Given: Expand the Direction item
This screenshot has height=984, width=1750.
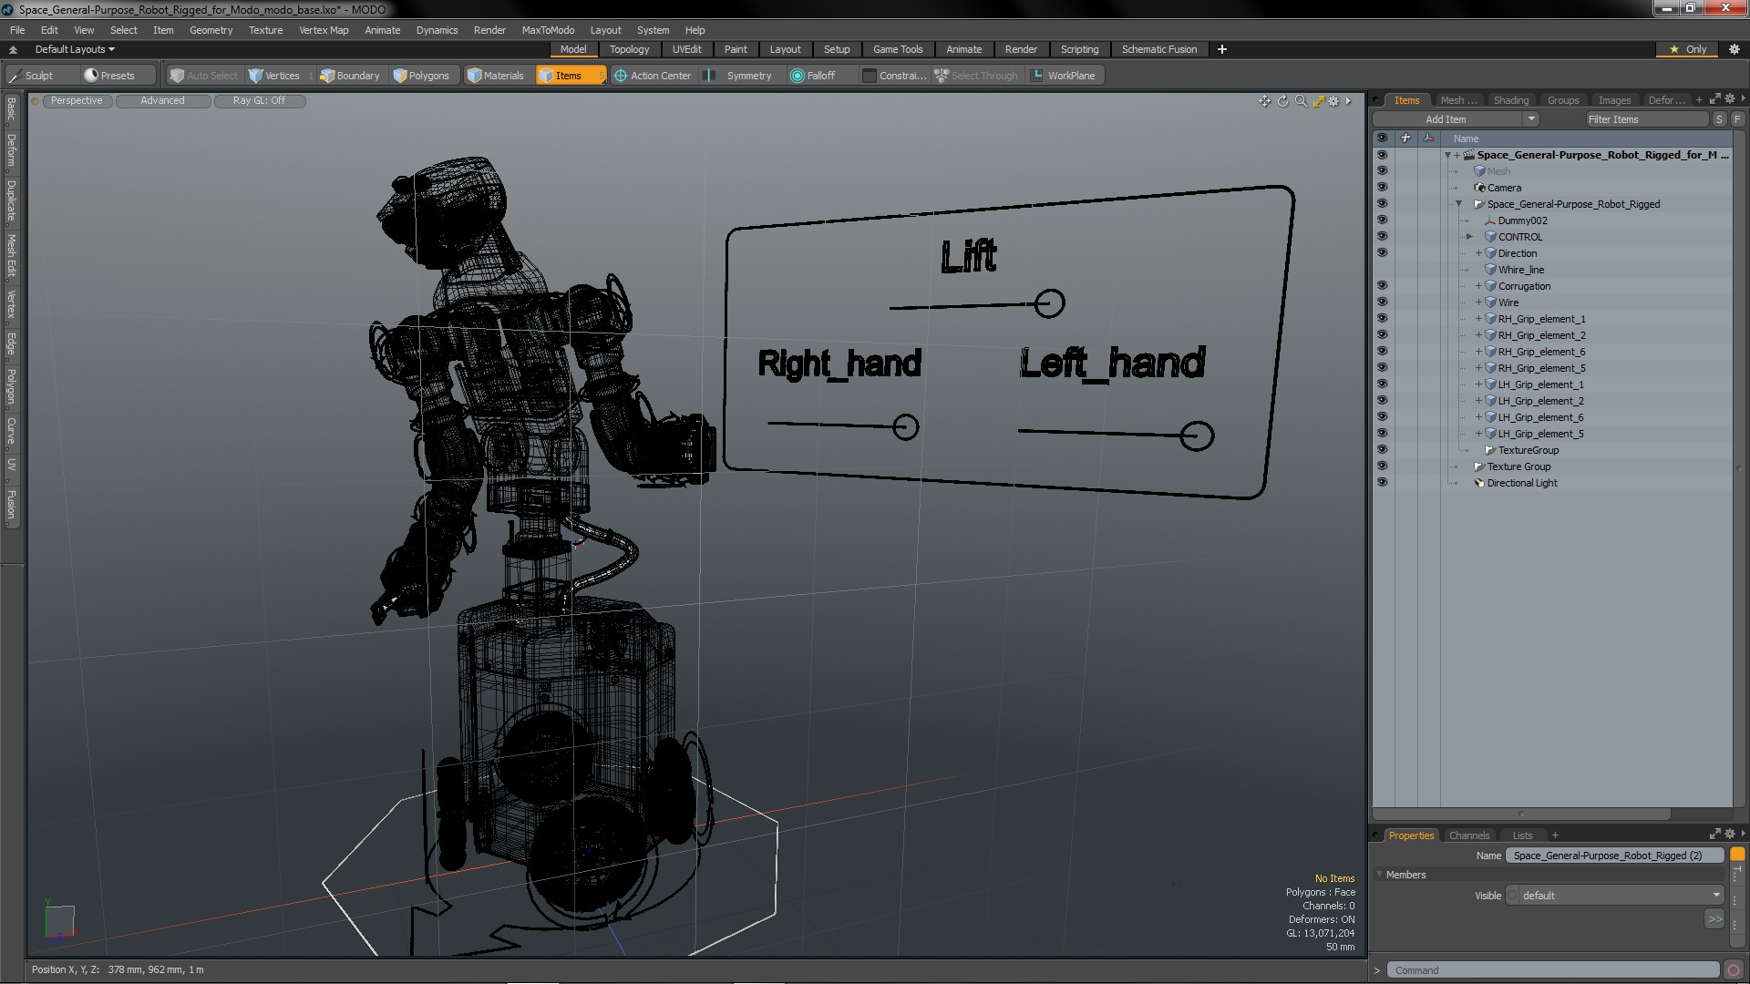Looking at the screenshot, I should 1478,253.
